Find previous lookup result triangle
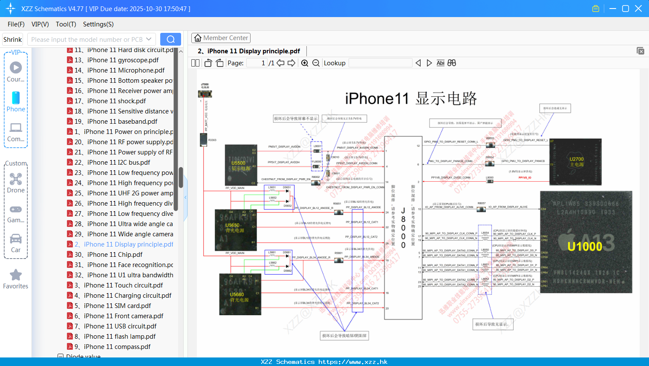649x366 pixels. click(x=418, y=63)
